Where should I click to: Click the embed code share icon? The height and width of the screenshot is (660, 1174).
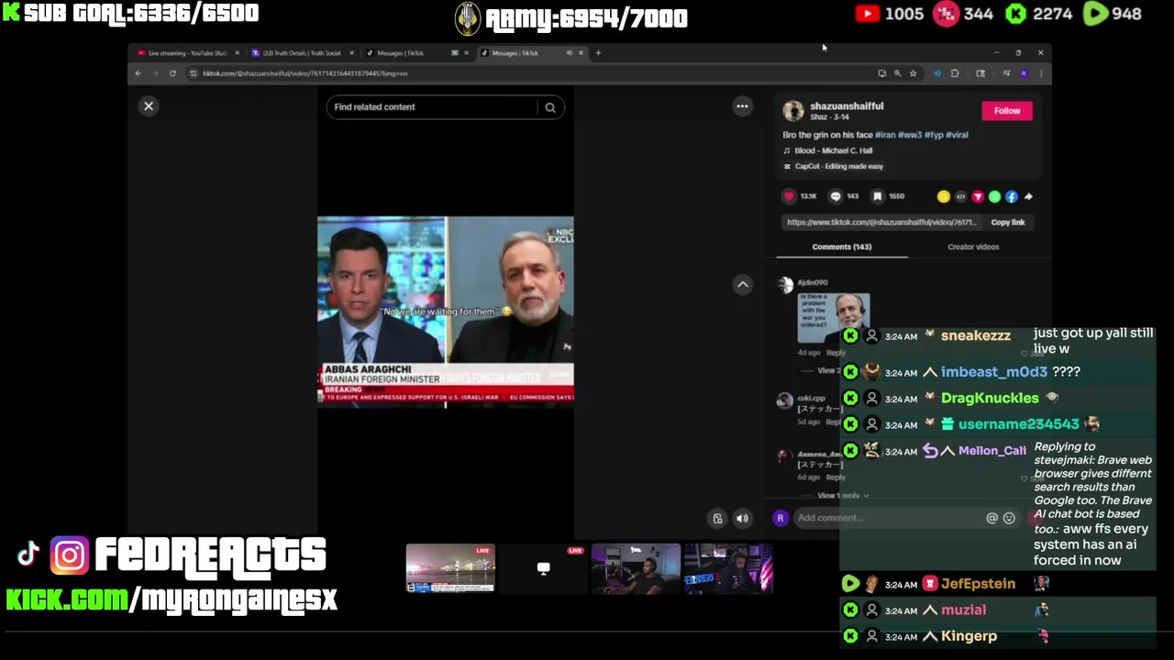[960, 196]
